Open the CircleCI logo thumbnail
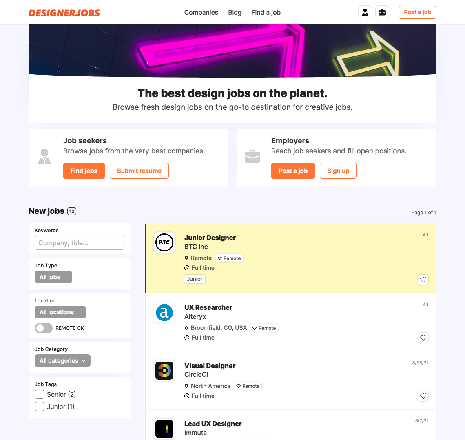 pyautogui.click(x=164, y=370)
